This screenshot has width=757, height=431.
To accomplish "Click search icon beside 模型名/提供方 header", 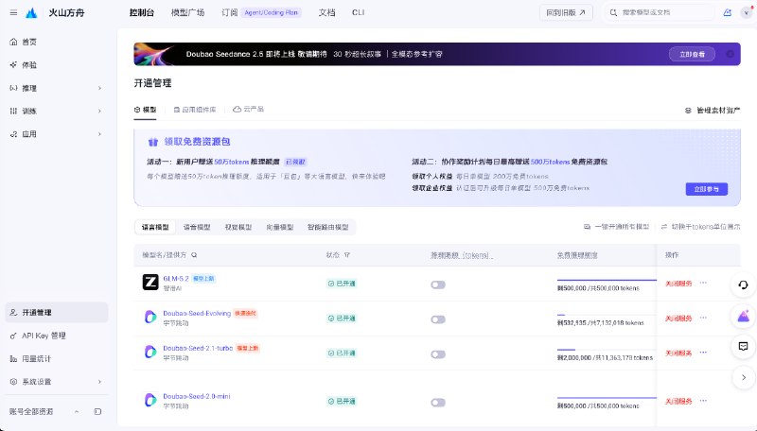I will (x=194, y=255).
